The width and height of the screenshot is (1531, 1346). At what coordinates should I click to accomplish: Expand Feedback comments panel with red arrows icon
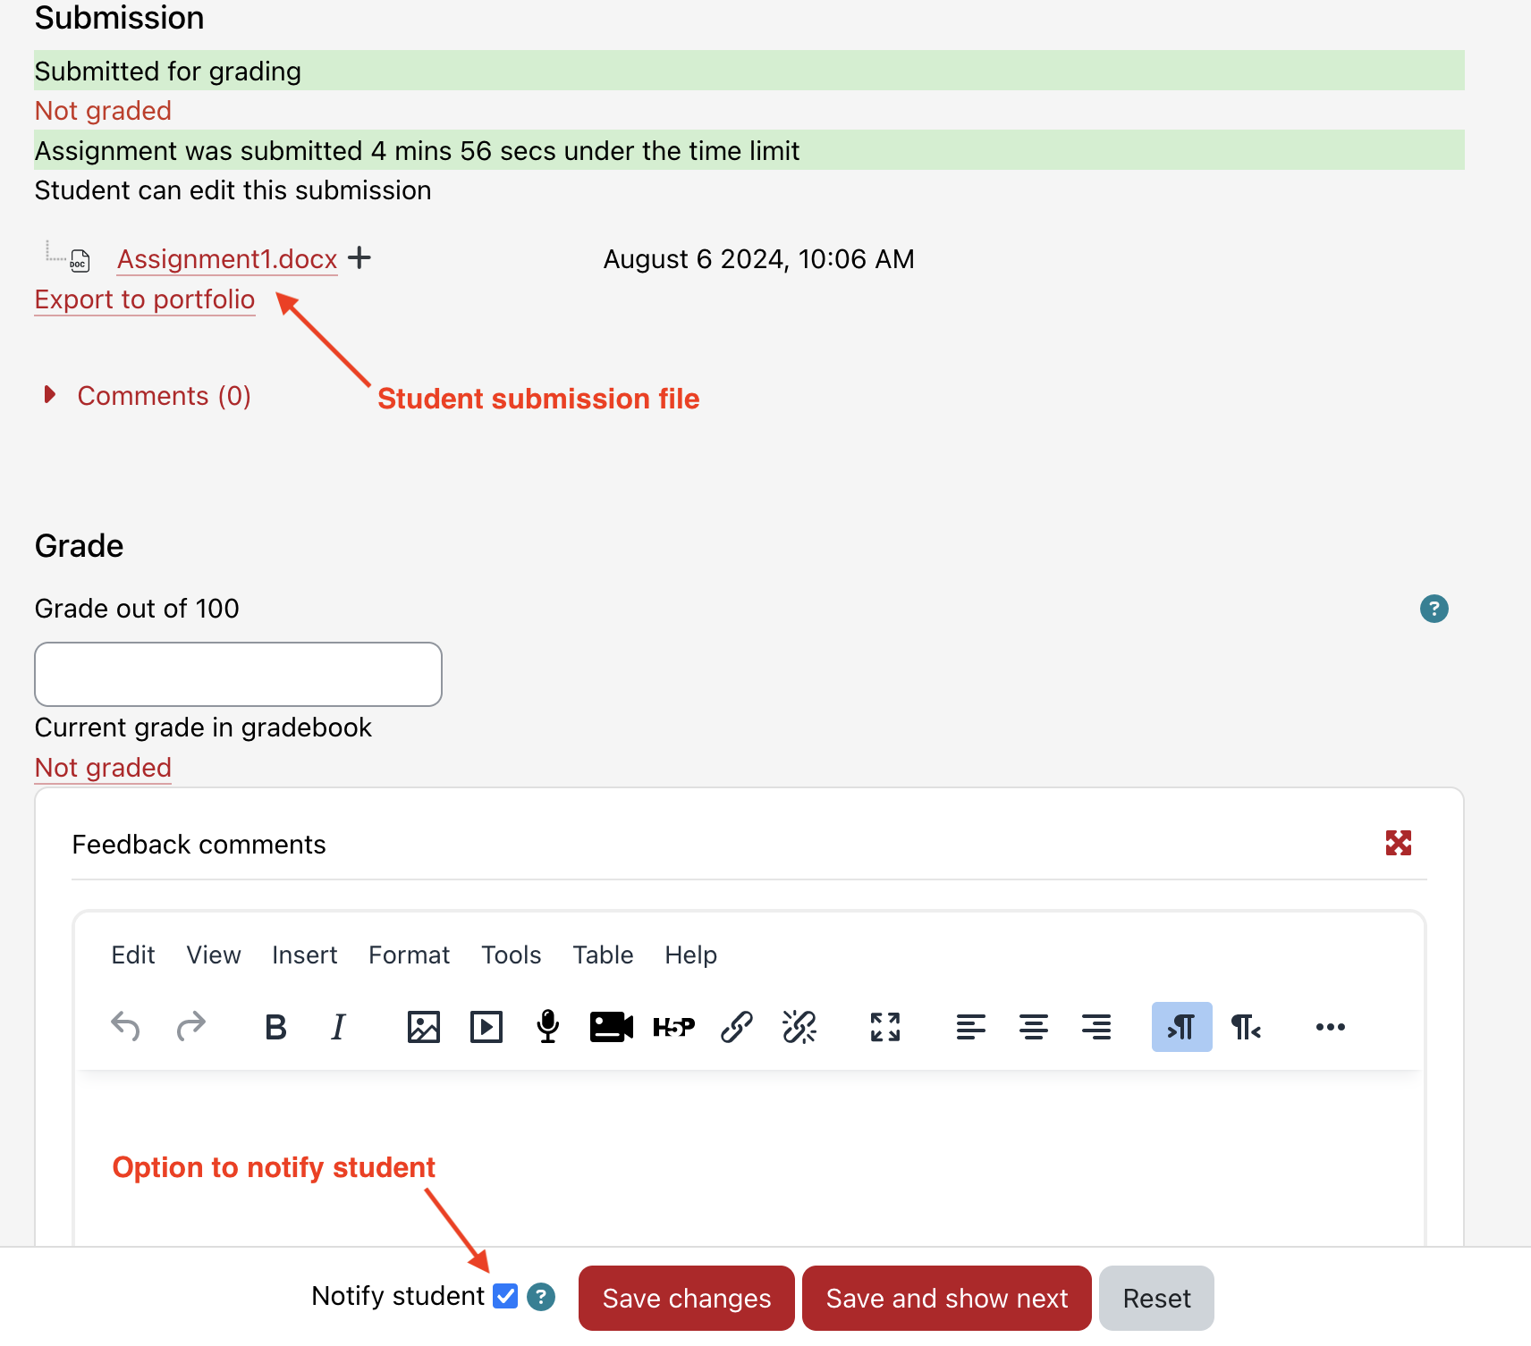[x=1398, y=843]
